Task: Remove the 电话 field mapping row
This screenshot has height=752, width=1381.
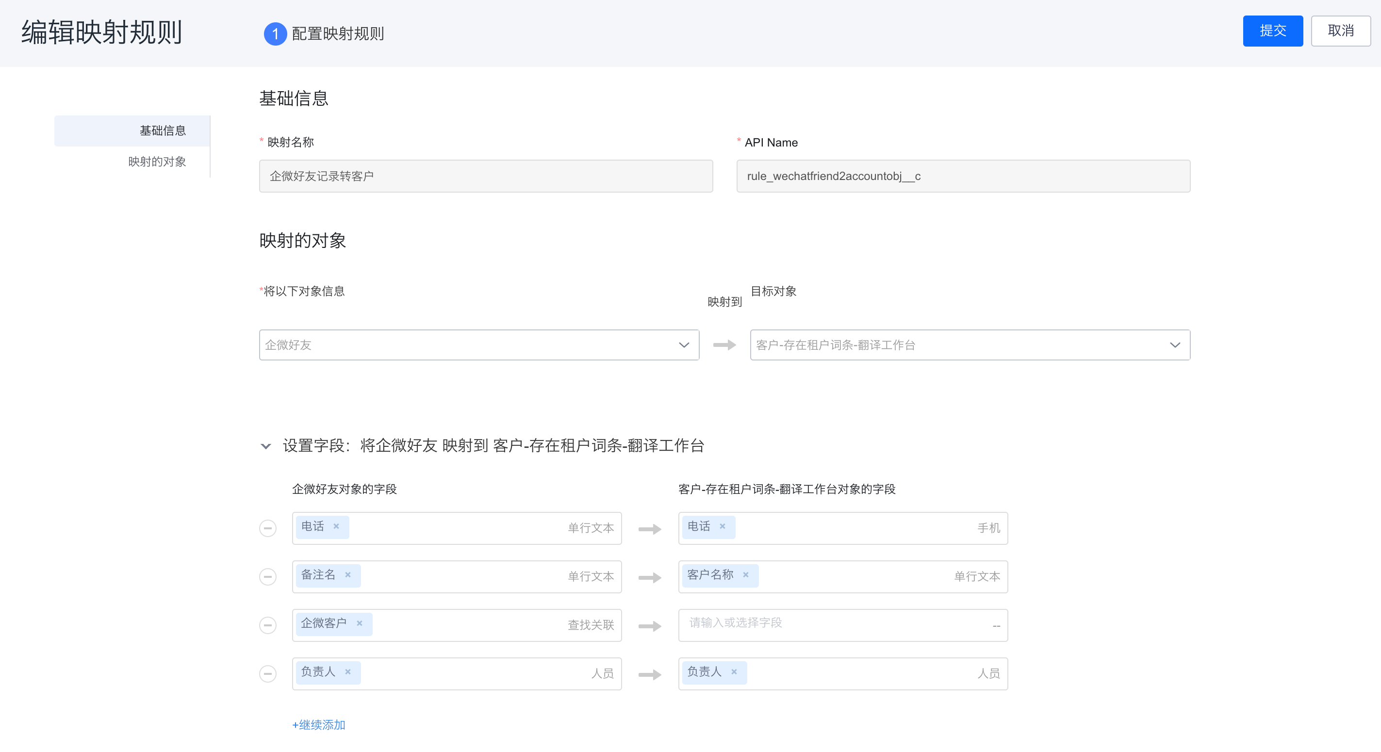Action: coord(267,528)
